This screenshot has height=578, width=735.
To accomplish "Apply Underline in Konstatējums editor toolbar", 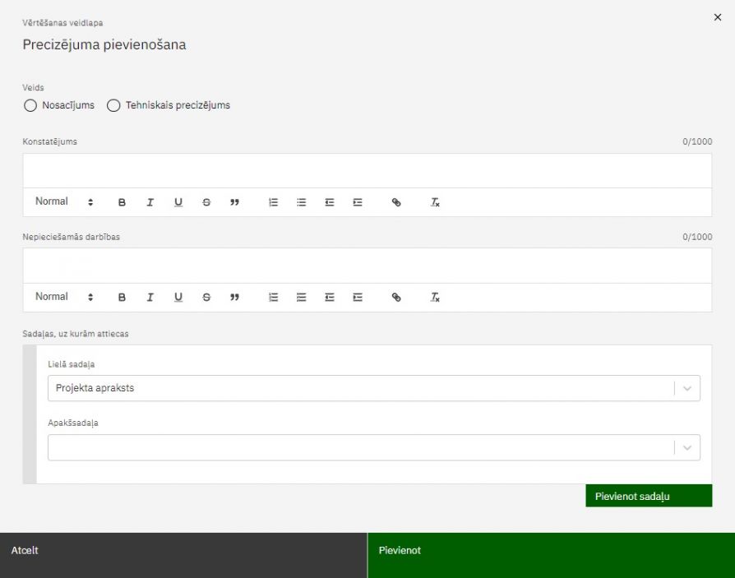I will pyautogui.click(x=178, y=202).
